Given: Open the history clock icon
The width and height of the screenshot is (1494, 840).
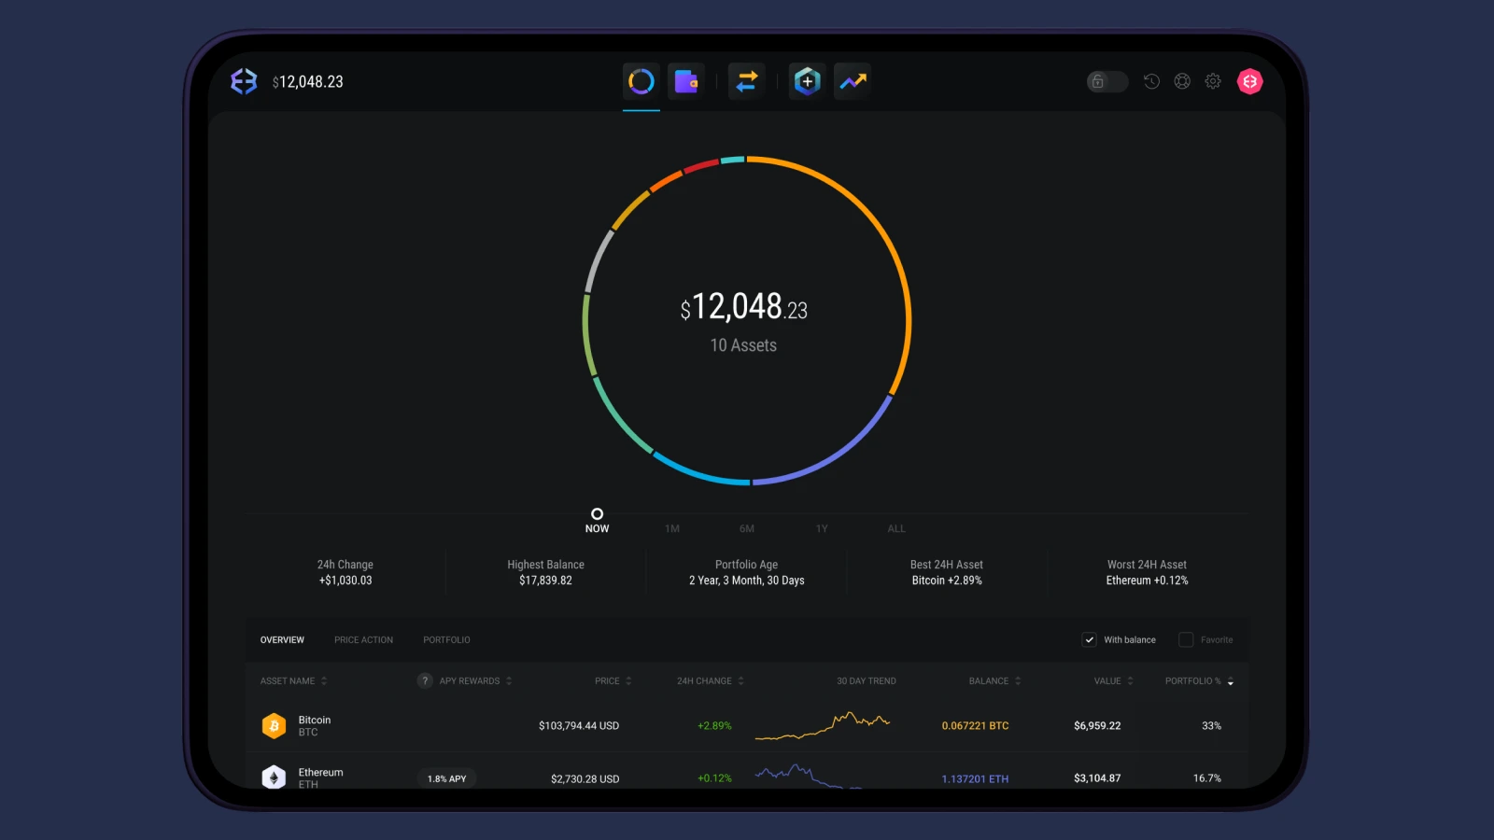Looking at the screenshot, I should tap(1151, 82).
